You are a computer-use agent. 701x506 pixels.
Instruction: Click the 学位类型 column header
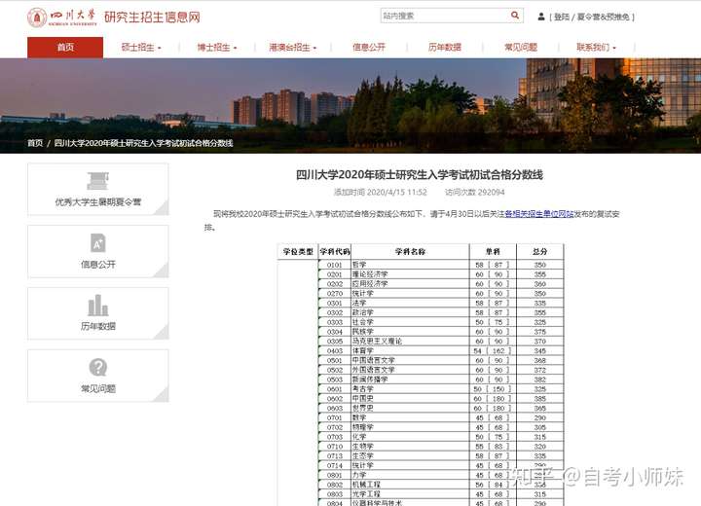point(298,252)
